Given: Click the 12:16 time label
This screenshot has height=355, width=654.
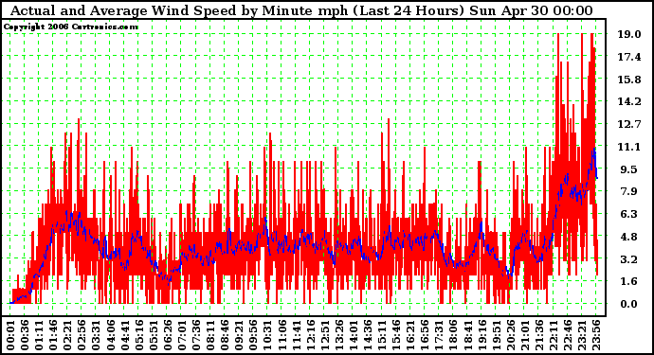Looking at the screenshot, I should [x=311, y=335].
